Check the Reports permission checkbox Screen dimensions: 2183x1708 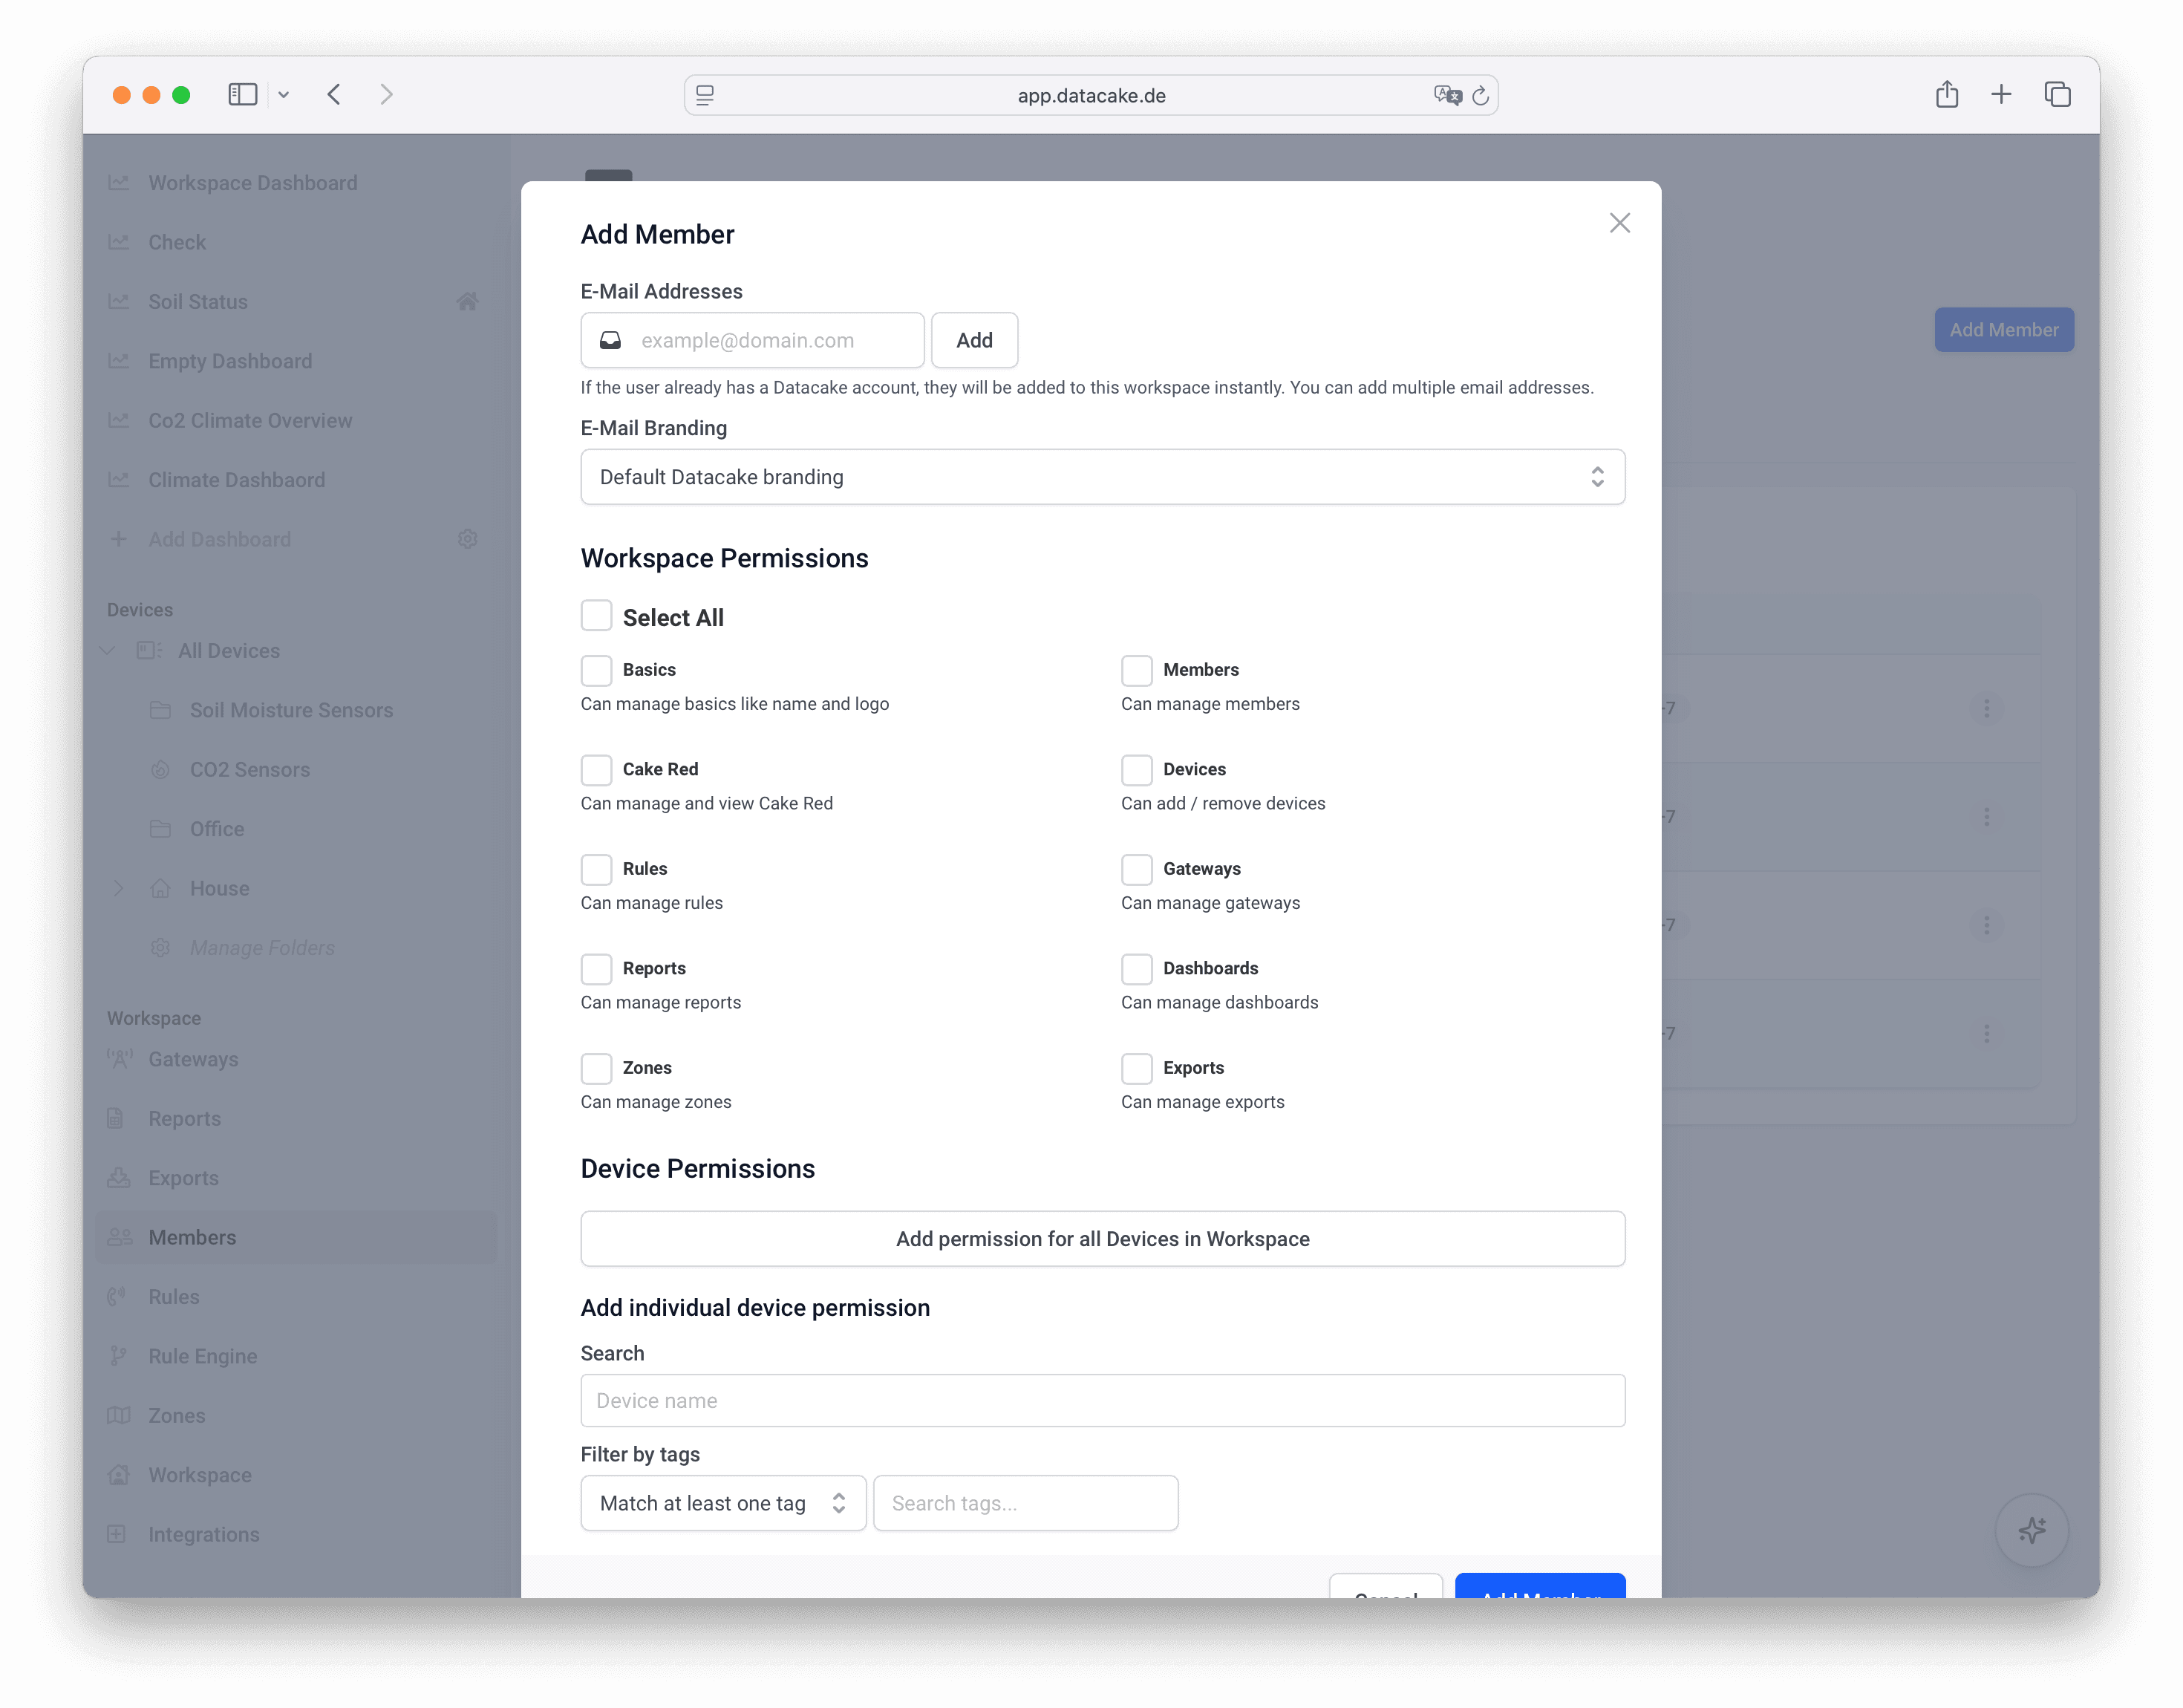[596, 968]
